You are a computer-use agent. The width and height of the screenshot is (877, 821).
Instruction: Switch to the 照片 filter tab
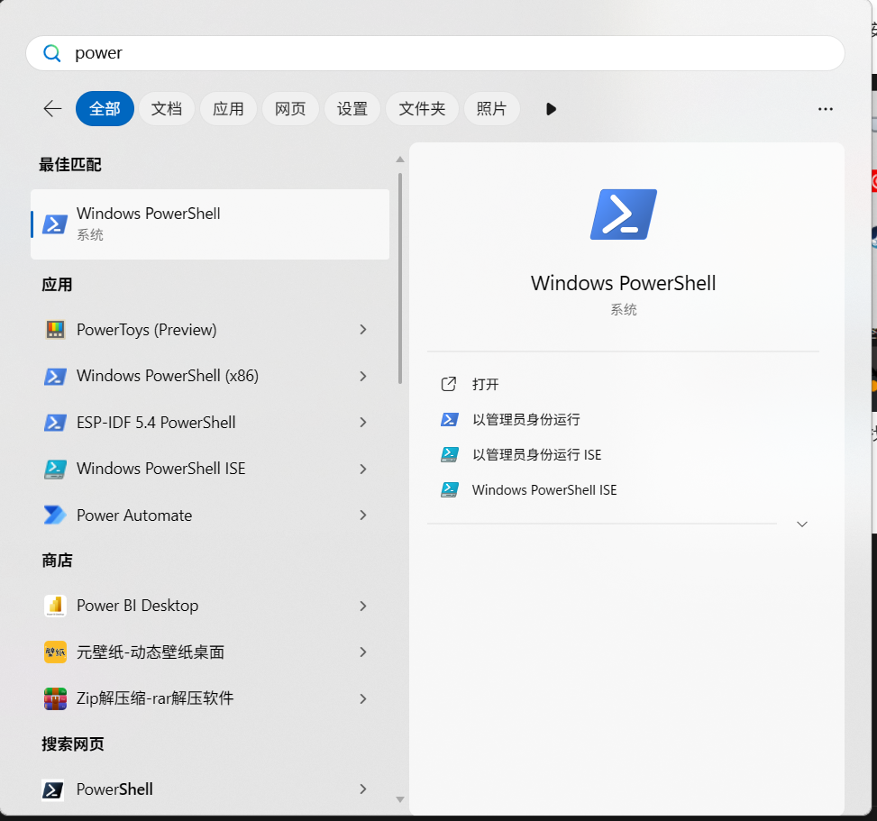coord(491,108)
